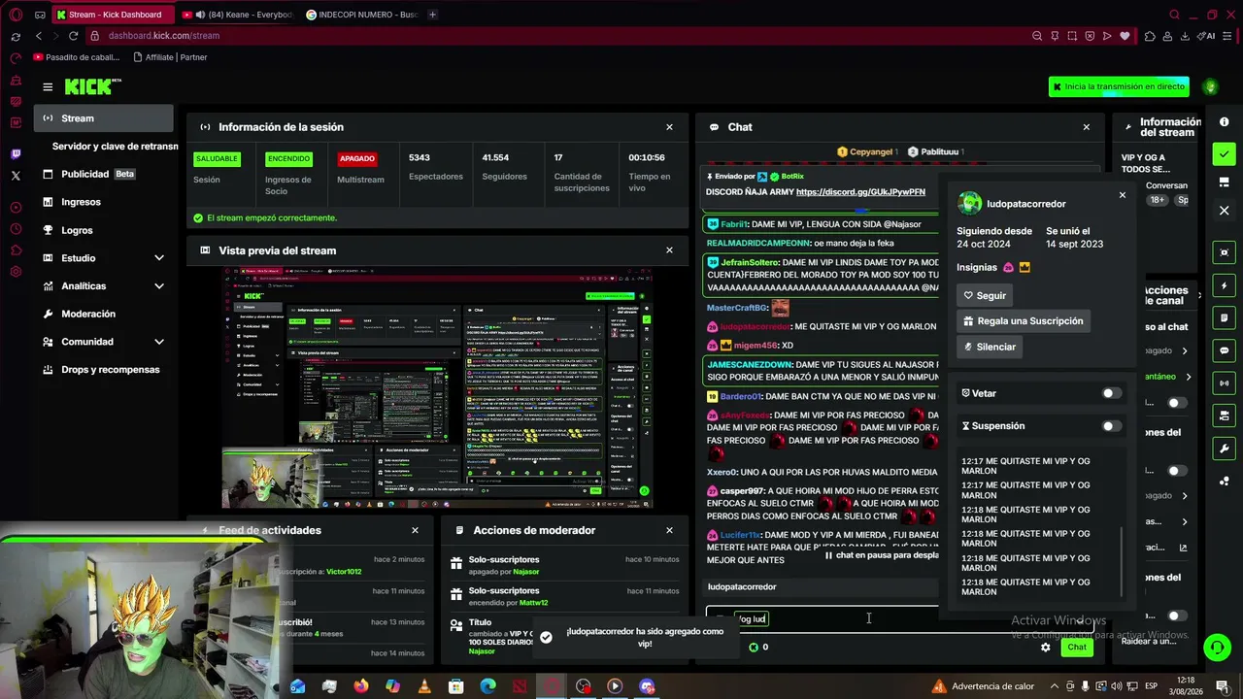1243x699 pixels.
Task: Open Servidor y clave de retransmisión
Action: (x=115, y=147)
